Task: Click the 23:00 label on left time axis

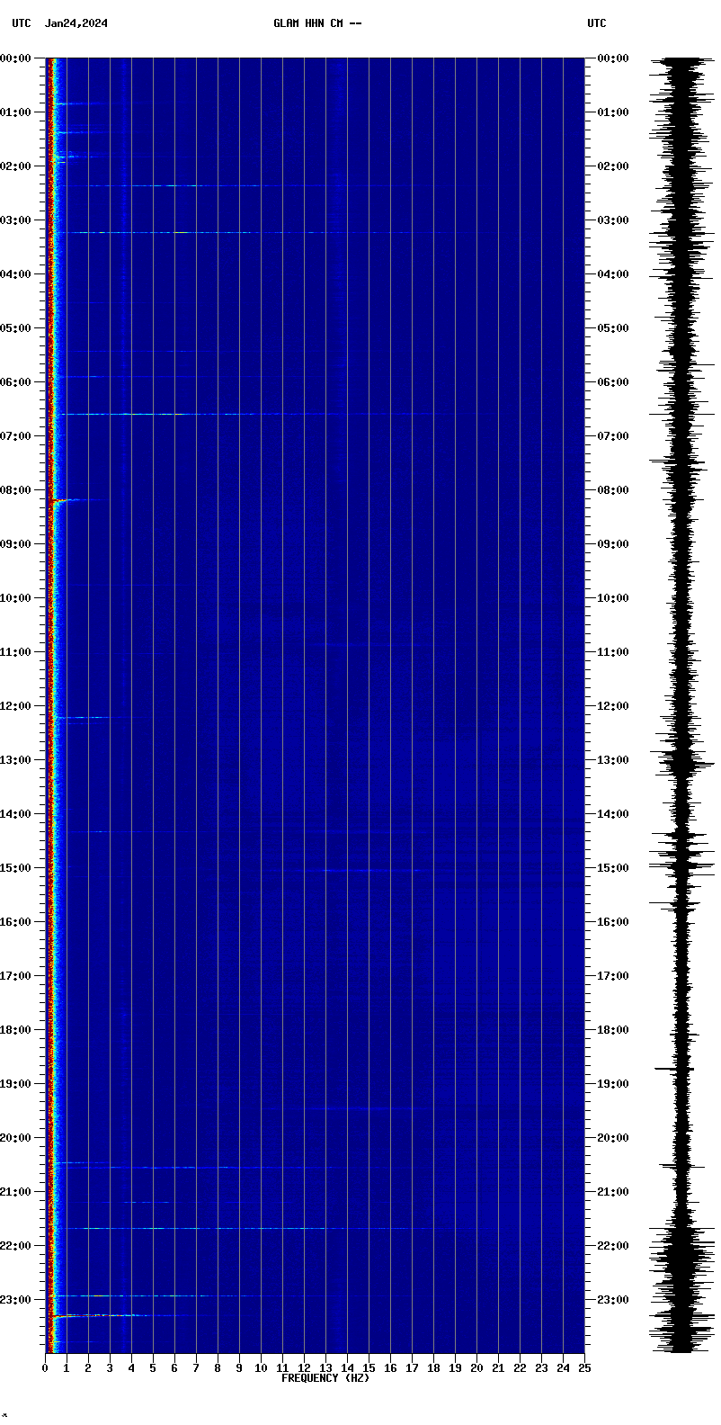Action: [17, 1300]
